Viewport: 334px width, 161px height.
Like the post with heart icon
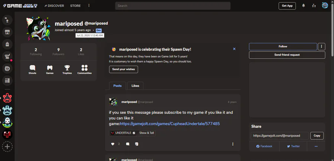pyautogui.click(x=113, y=144)
